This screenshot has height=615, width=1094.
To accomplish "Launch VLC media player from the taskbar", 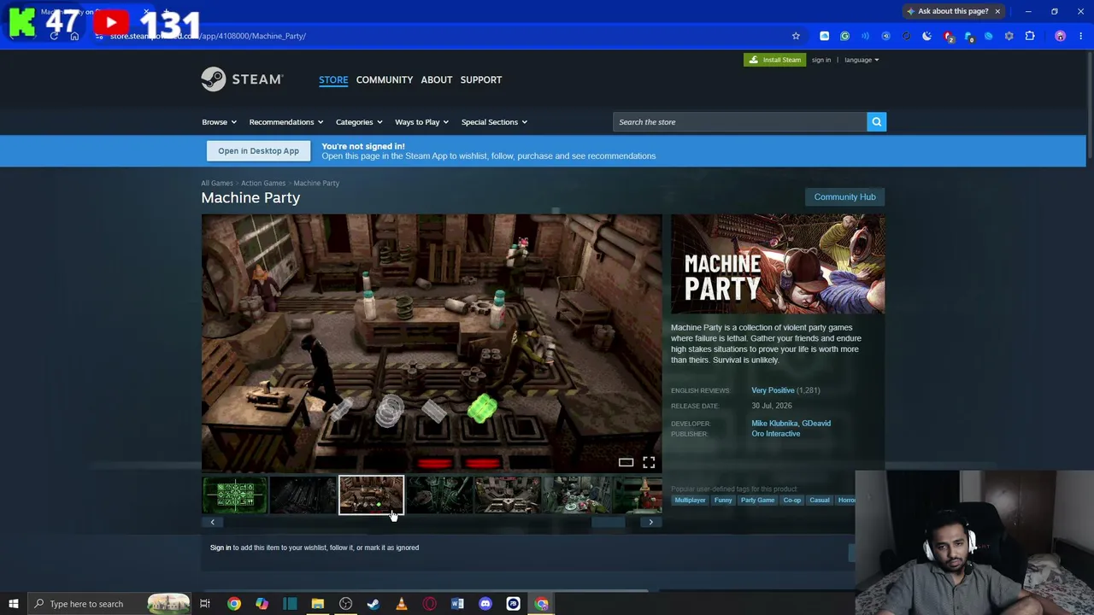I will [401, 604].
